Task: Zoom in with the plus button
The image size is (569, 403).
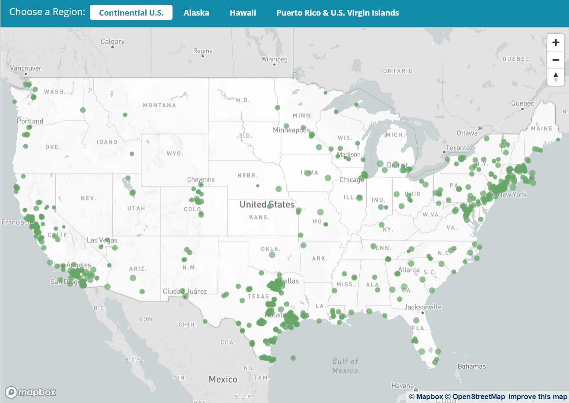Action: click(556, 42)
